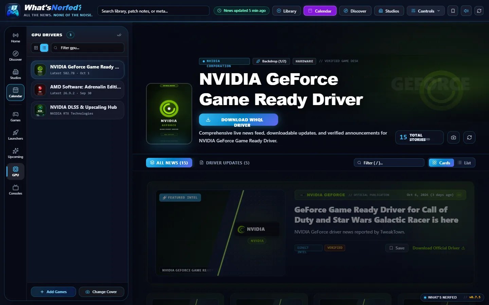
Task: Switch GPU drivers panel to grid view
Action: (36, 48)
